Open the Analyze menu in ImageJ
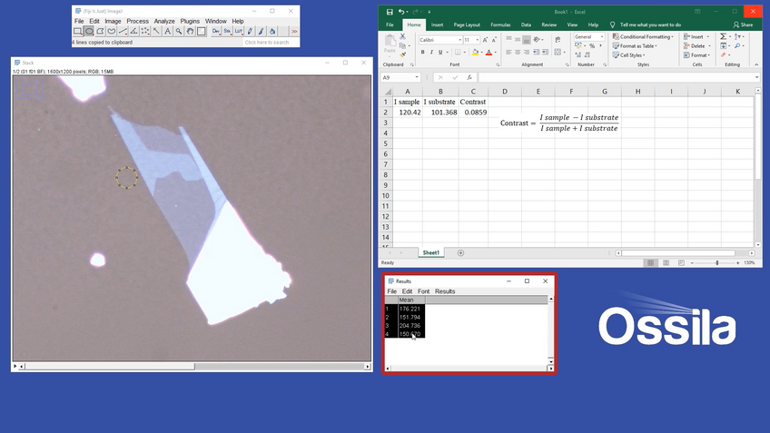 pyautogui.click(x=164, y=21)
